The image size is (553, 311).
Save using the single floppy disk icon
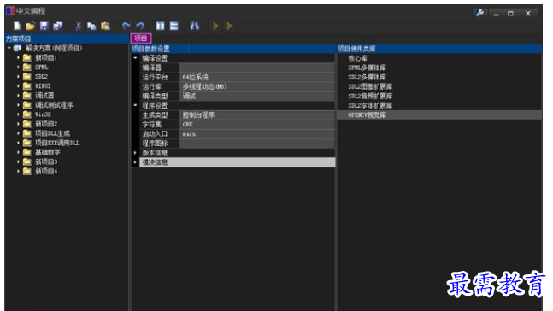[44, 26]
